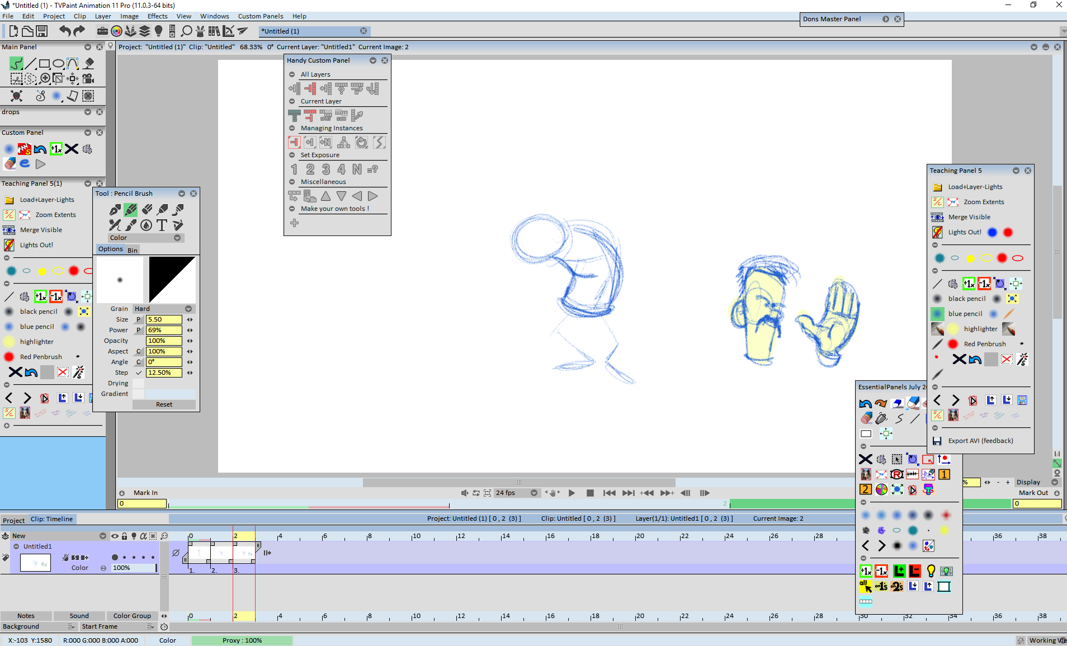The width and height of the screenshot is (1067, 646).
Task: Select the rectangle shape tool
Action: pos(44,63)
